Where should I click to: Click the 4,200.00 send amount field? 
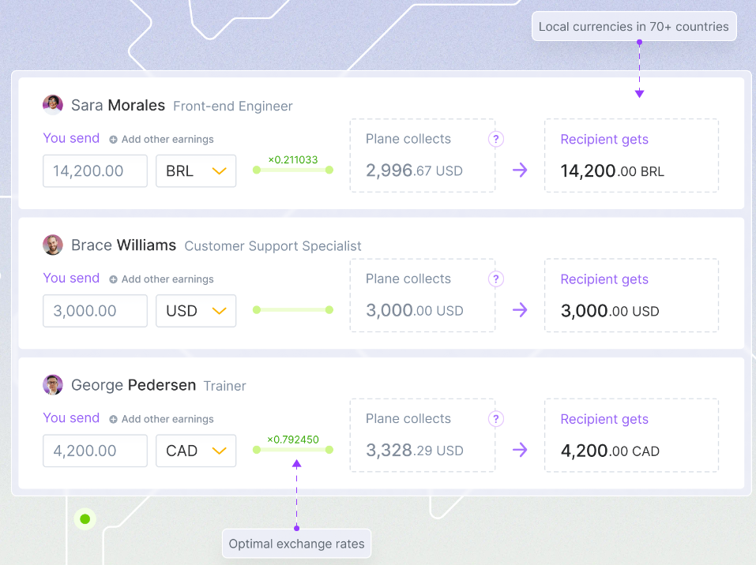click(95, 451)
